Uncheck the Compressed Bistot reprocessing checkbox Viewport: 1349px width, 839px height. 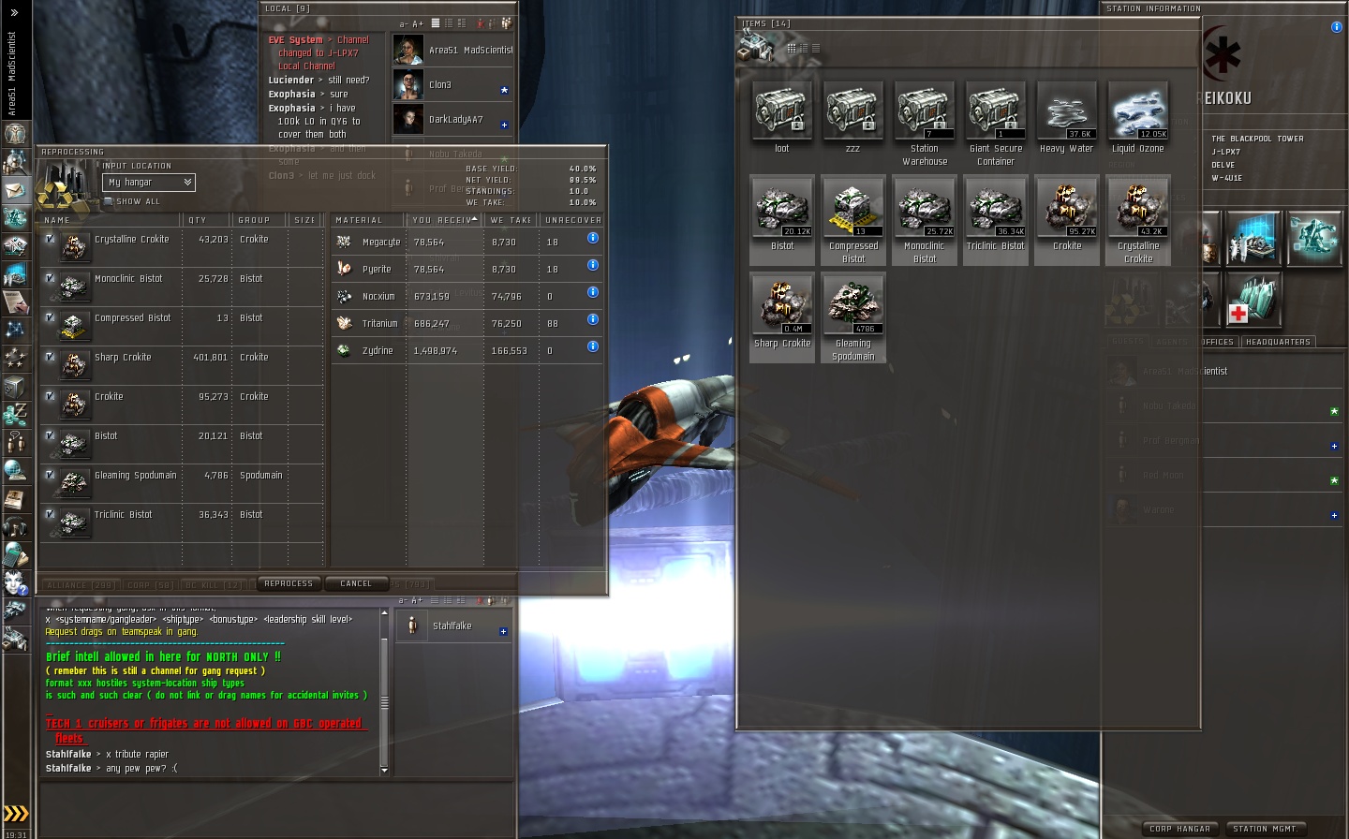(x=50, y=317)
